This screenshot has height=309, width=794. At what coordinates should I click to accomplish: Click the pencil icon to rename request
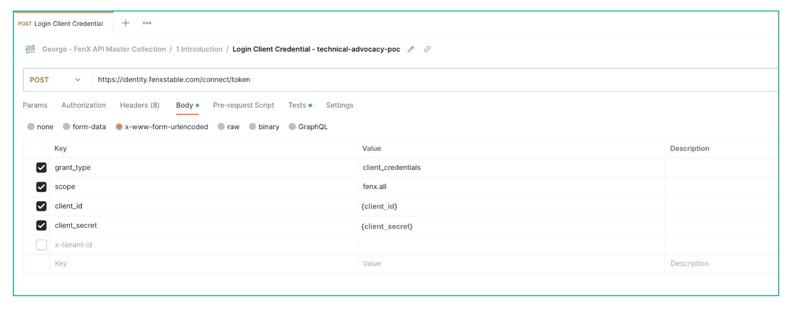[410, 49]
